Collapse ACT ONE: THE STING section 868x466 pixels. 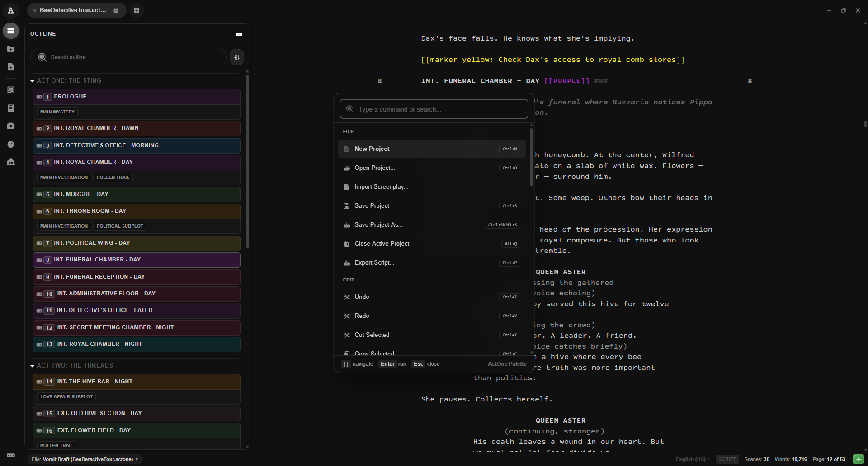pyautogui.click(x=33, y=81)
